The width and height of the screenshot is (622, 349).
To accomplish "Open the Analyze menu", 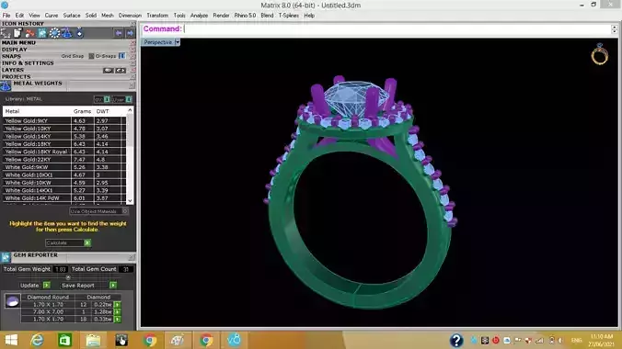I will pyautogui.click(x=199, y=16).
